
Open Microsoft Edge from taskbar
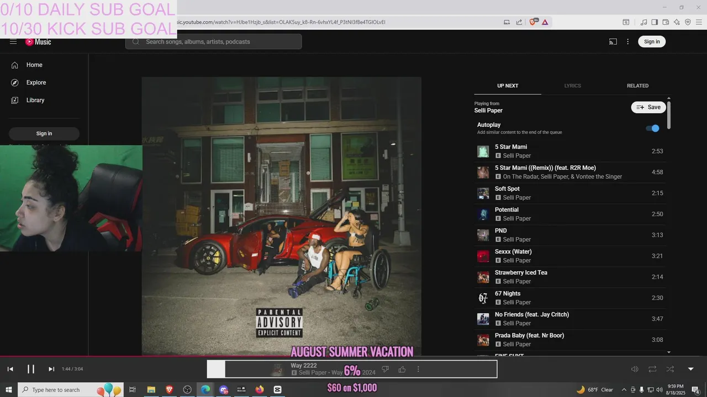[205, 390]
